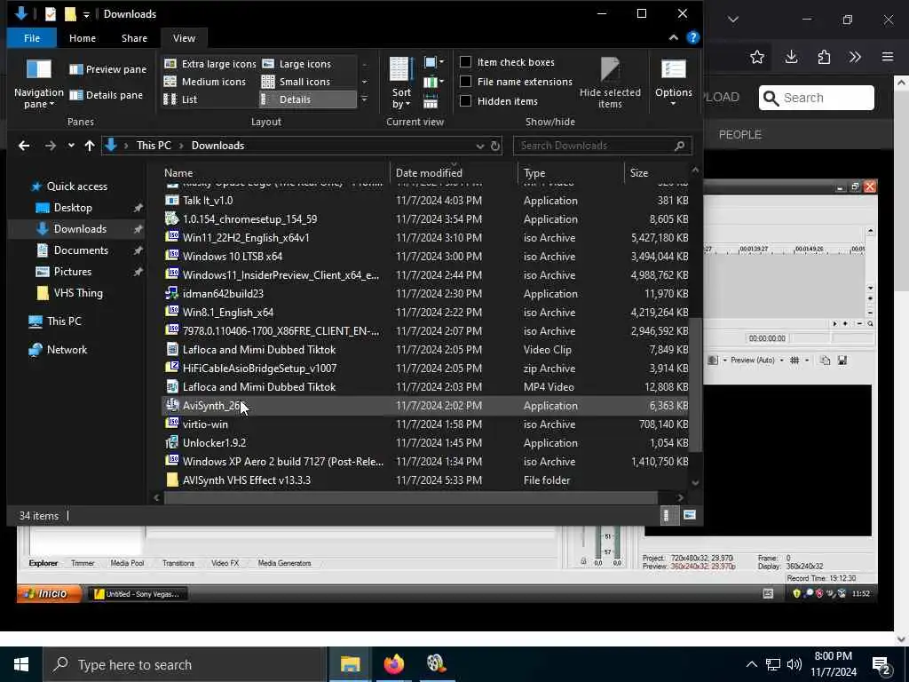909x682 pixels.
Task: Select the idman642build23 application
Action: pos(425,293)
